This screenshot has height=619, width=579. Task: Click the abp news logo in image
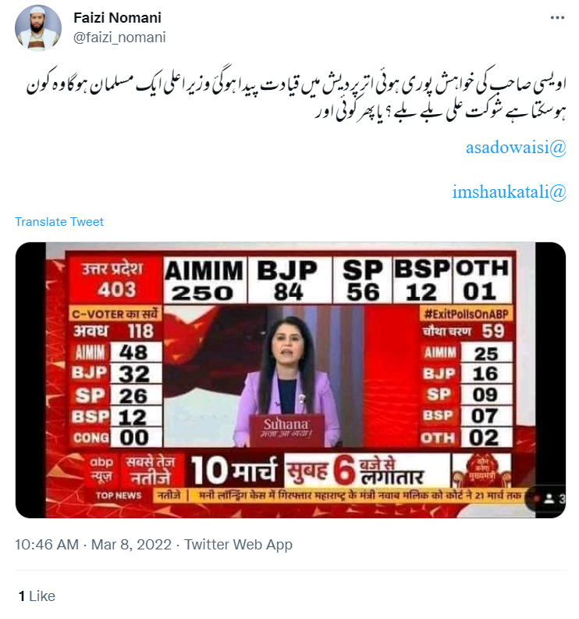click(101, 471)
